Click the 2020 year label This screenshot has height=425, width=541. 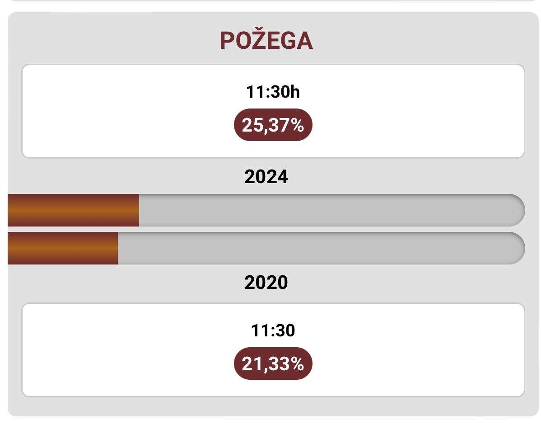[266, 283]
